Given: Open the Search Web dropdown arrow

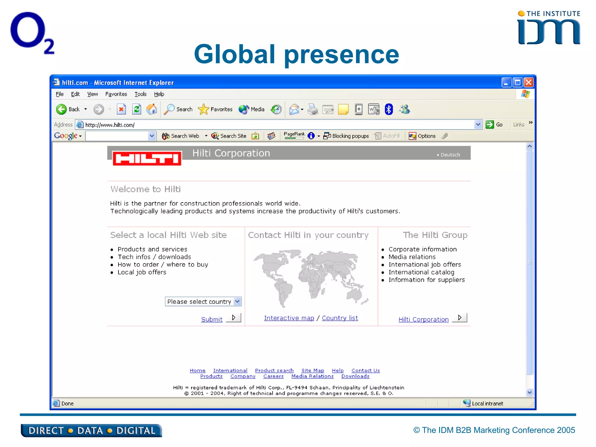Looking at the screenshot, I should [206, 136].
